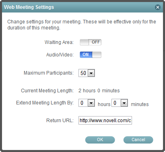
Task: Click the Waiting Area toggle's gray knob
Action: pyautogui.click(x=84, y=42)
